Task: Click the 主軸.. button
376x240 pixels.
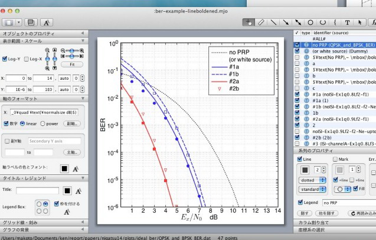Action: (x=72, y=153)
